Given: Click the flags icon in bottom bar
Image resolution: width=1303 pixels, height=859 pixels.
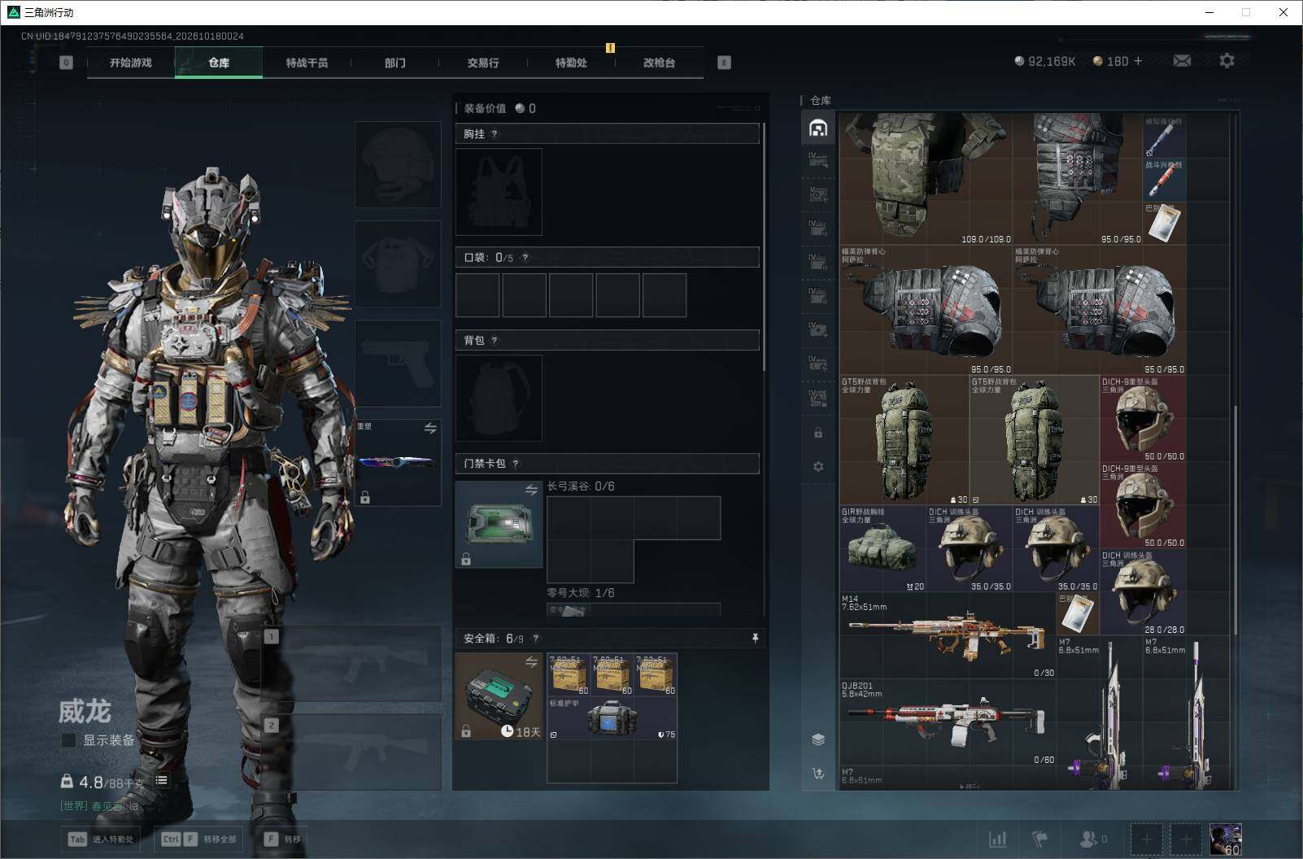Looking at the screenshot, I should tap(1039, 839).
